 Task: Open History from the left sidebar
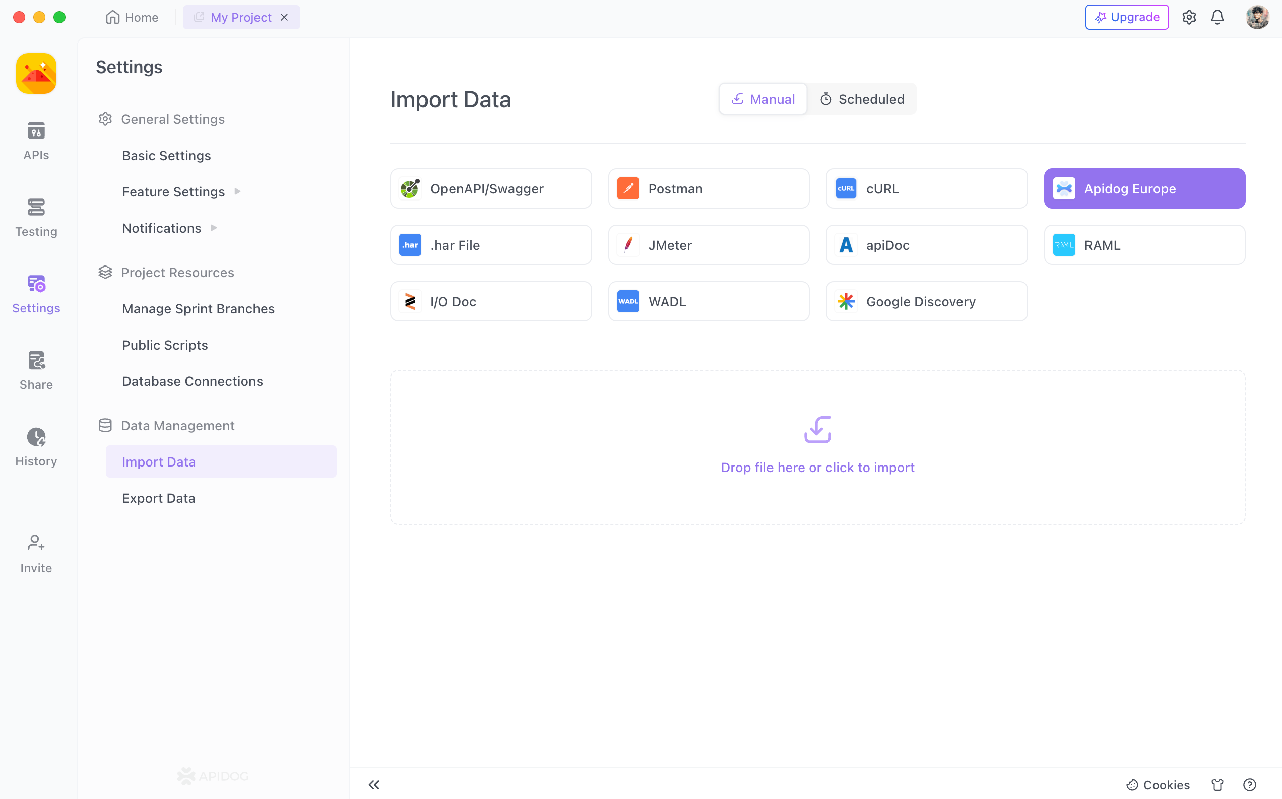tap(35, 446)
